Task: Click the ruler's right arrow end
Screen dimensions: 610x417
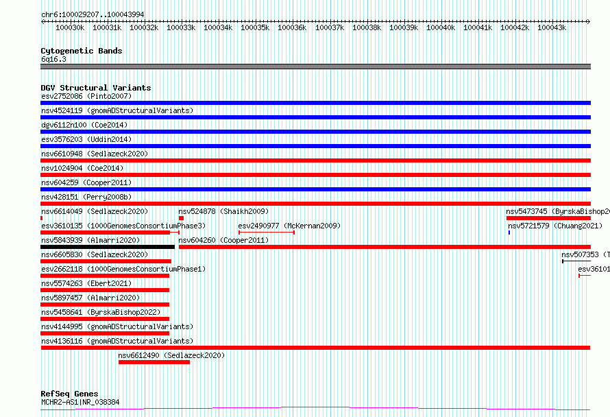Action: tap(589, 21)
